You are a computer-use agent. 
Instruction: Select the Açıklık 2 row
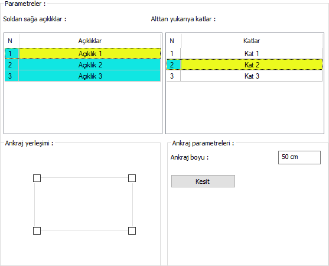(83, 64)
